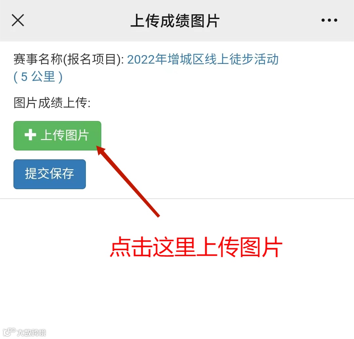Click the 图片成绩上传 field label
354x339 pixels.
coord(52,103)
